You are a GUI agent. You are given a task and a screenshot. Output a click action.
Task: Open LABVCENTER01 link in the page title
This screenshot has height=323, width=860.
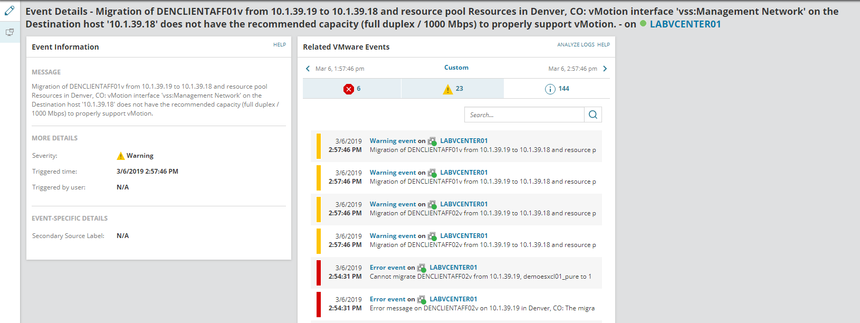click(685, 24)
